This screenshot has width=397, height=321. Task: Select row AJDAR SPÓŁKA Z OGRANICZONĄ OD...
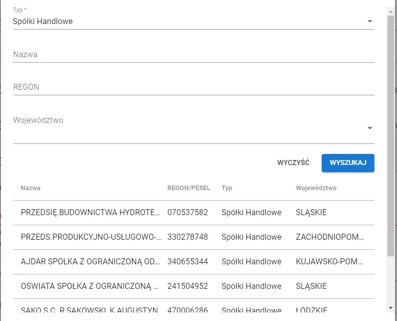[x=193, y=261]
